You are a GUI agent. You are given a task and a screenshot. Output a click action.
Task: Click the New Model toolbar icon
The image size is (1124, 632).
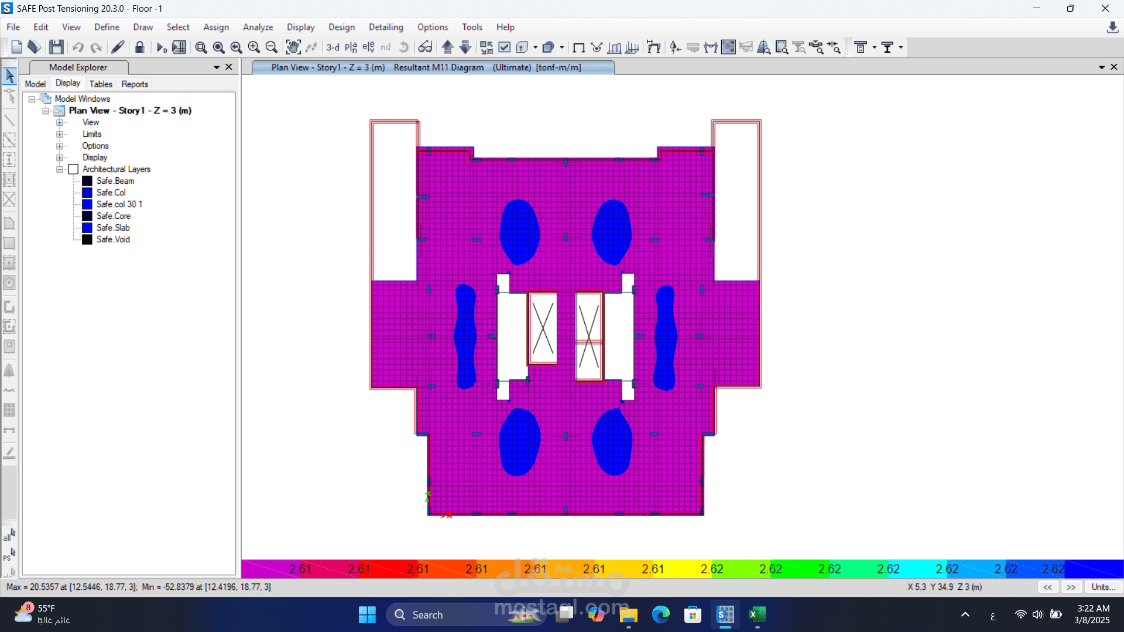click(x=16, y=47)
